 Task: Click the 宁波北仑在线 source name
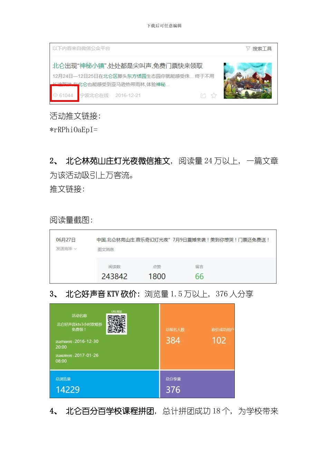[x=94, y=95]
